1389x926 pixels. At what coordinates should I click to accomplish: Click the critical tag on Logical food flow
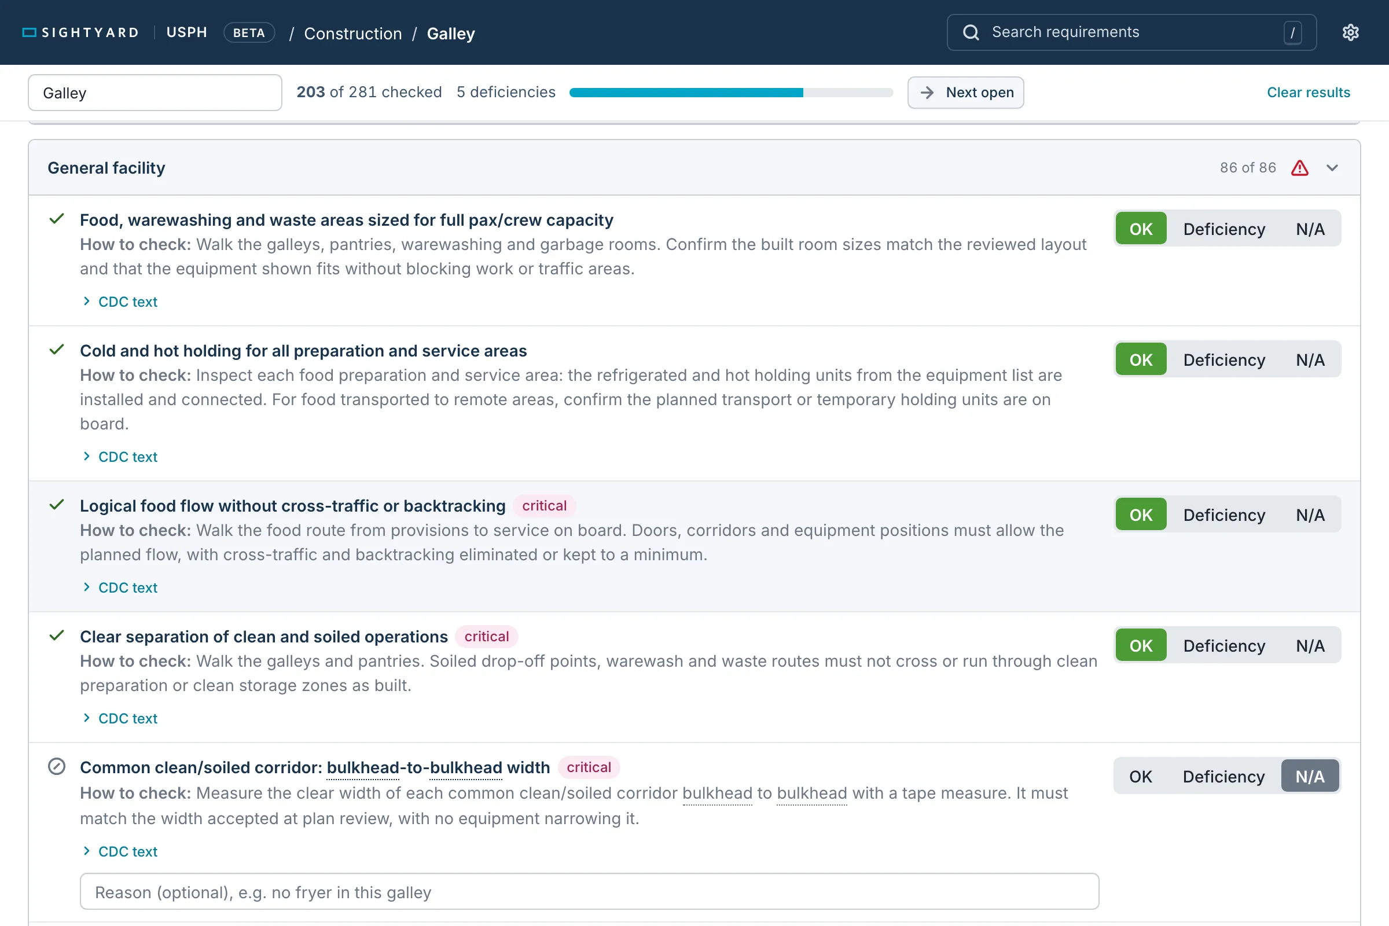tap(545, 505)
